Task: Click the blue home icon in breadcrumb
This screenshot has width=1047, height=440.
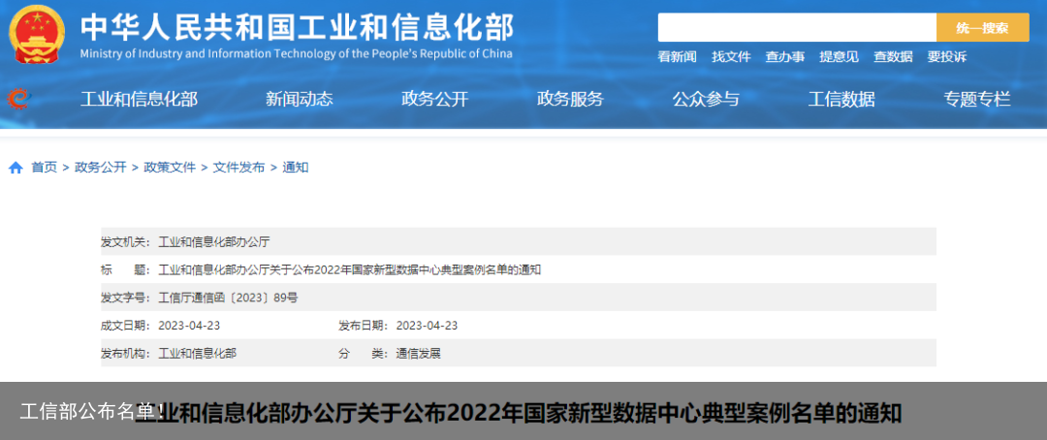Action: [16, 168]
